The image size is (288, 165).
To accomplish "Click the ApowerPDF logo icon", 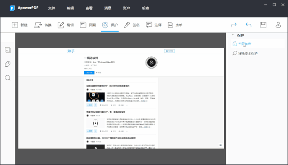I will 12,8.
